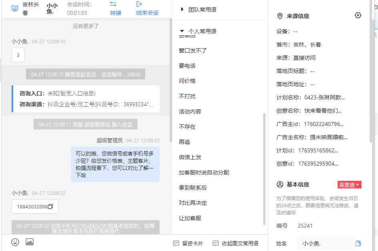This screenshot has width=378, height=251.
Task: Click the 省市 吉林，长春 entry
Action: [299, 45]
